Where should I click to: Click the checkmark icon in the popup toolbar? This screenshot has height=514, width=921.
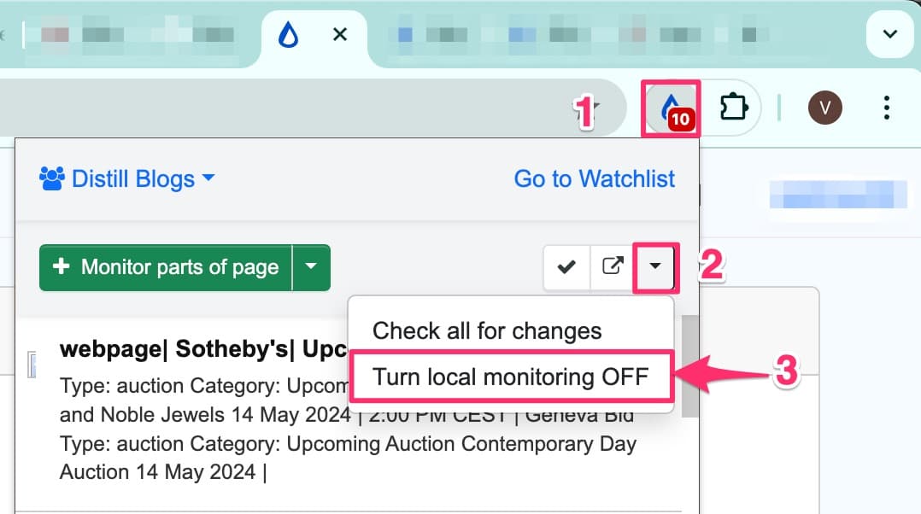(x=566, y=267)
